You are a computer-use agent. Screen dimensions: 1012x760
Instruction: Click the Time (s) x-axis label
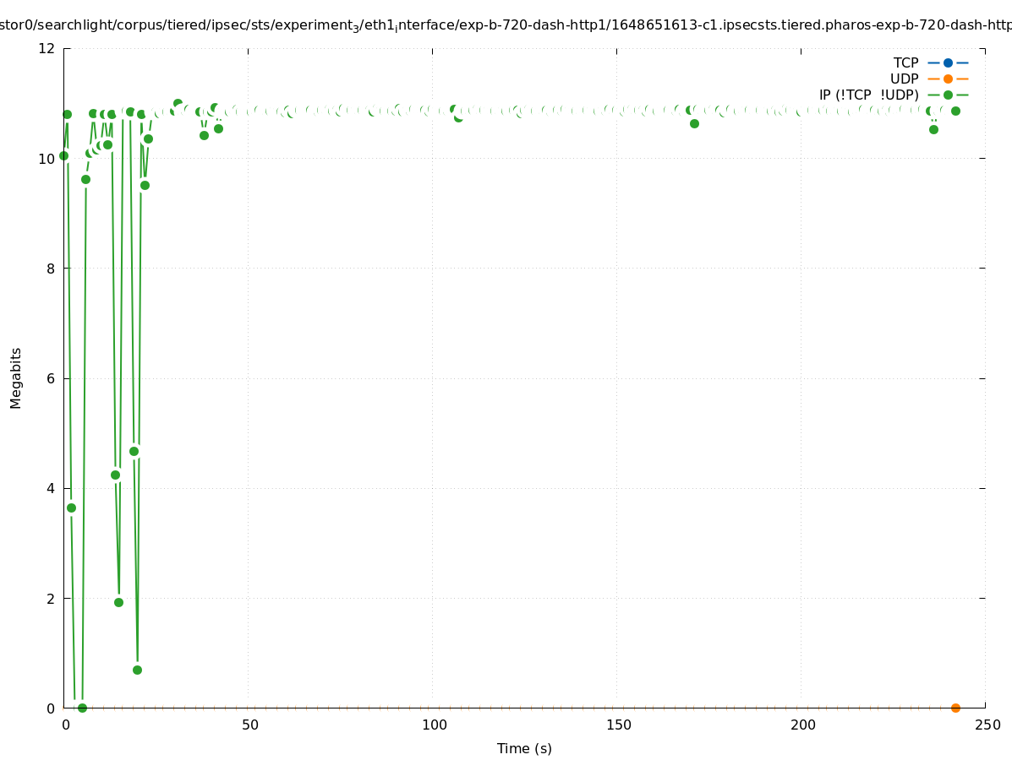[524, 748]
